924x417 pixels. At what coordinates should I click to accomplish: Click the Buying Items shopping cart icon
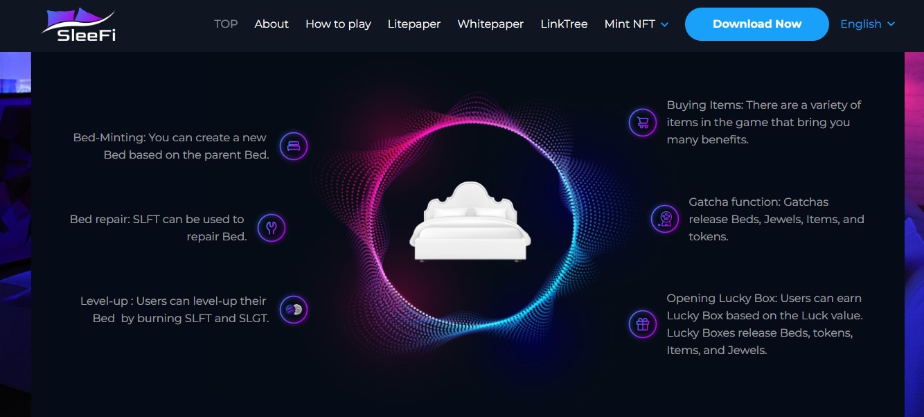pyautogui.click(x=643, y=123)
